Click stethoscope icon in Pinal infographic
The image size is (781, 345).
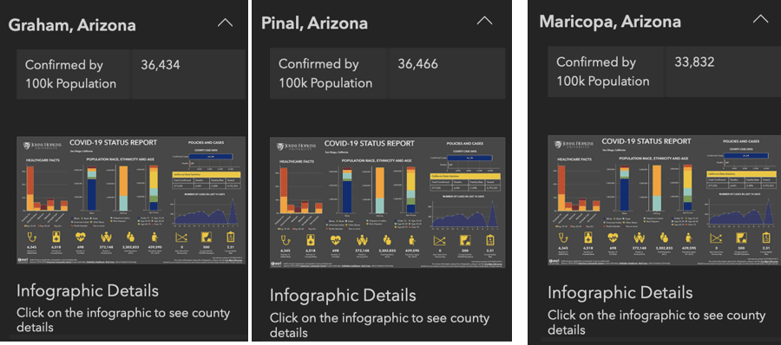[286, 240]
